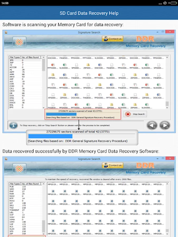Tap 'Data recovered successfully by DDR' heading
The image size is (178, 237).
pyautogui.click(x=81, y=151)
